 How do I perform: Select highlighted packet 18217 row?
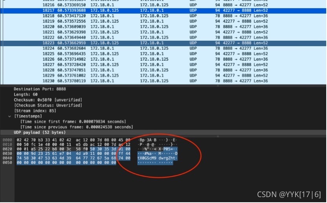point(163,11)
